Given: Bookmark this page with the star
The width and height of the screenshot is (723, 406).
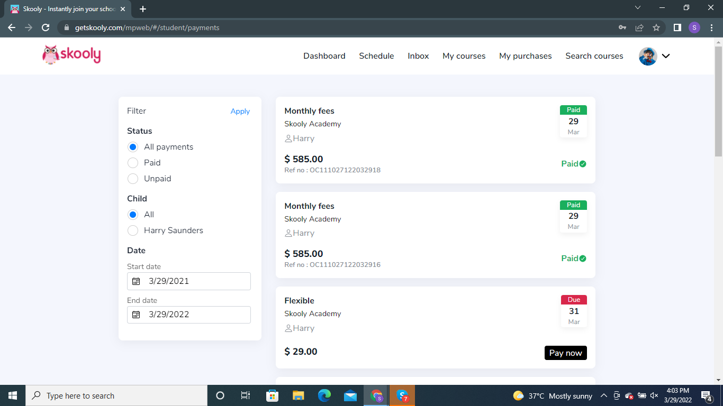Looking at the screenshot, I should click(x=656, y=27).
